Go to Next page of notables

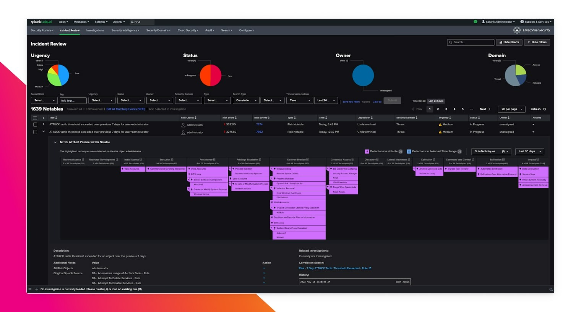(485, 109)
